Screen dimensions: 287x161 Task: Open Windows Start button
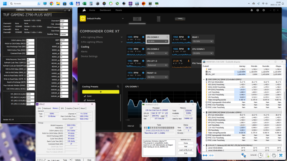pos(5,4)
